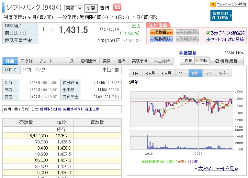Click the 現物売り order button
248x178 pixels.
[161, 39]
